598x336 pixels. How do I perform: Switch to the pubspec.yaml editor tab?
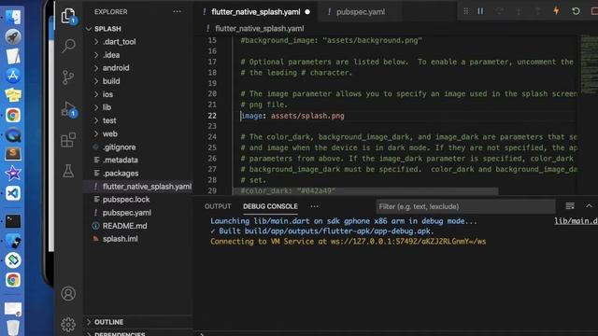click(x=360, y=12)
